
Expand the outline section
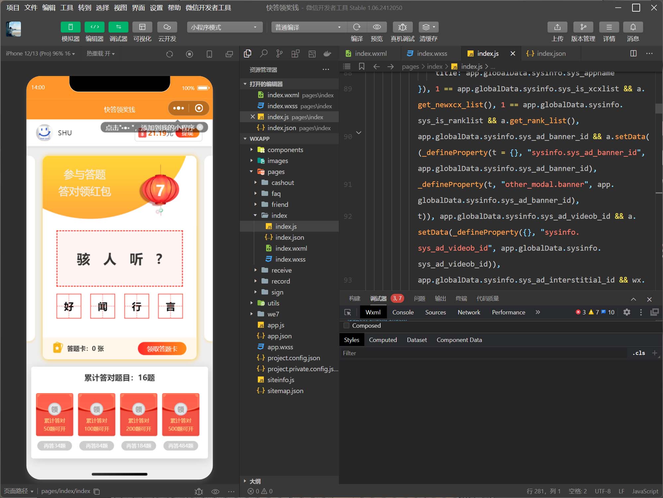coord(289,481)
